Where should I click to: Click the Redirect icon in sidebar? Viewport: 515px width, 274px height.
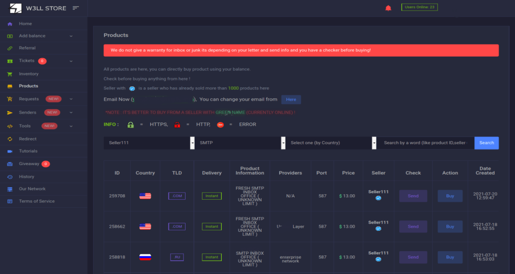tap(10, 139)
